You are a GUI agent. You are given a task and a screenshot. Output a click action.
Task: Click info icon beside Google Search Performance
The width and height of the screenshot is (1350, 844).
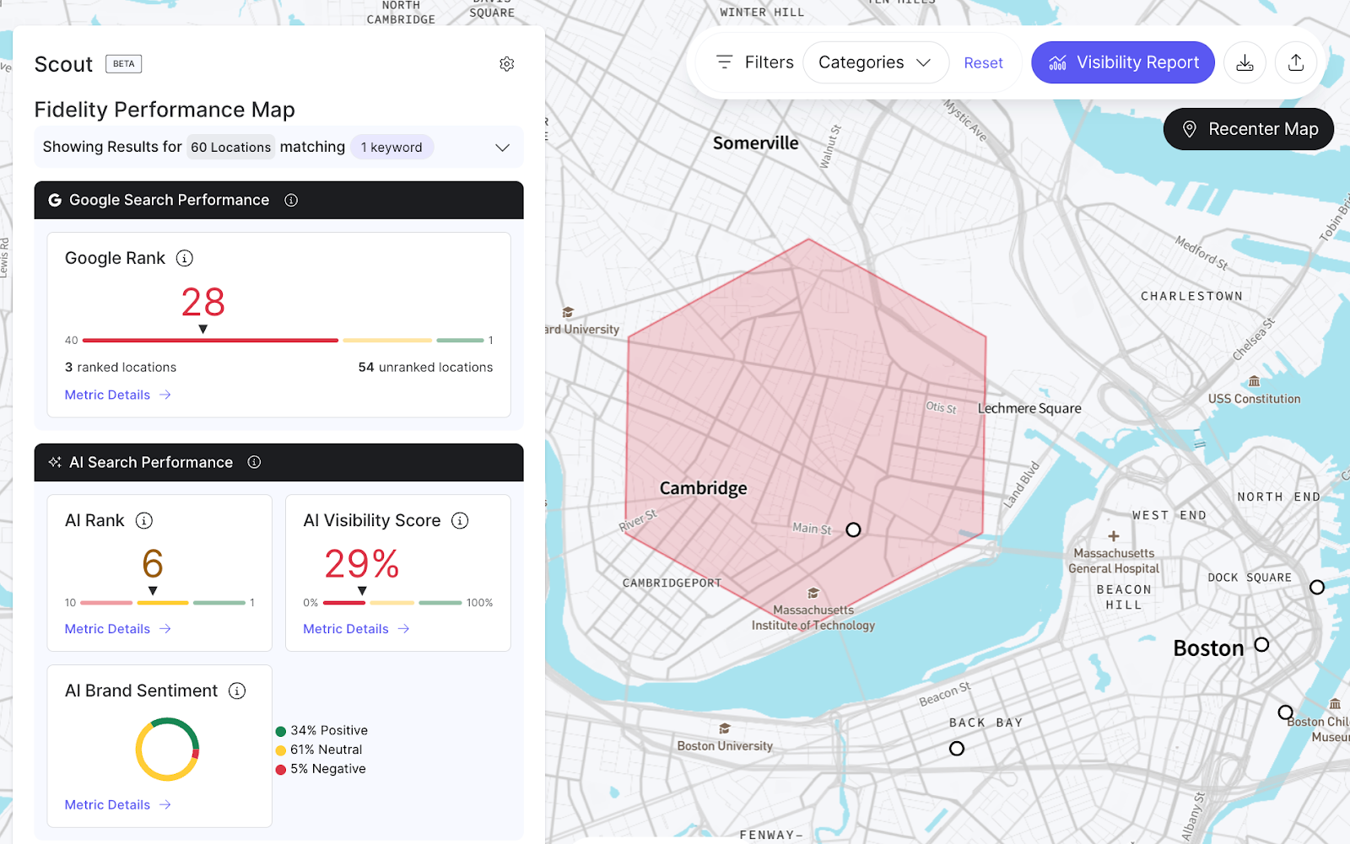(291, 200)
